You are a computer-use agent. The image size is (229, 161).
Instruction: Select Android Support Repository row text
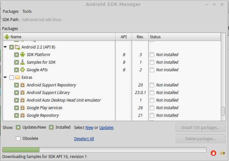(51, 85)
